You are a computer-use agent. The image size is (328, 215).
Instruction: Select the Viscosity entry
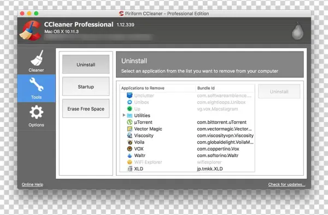144,136
